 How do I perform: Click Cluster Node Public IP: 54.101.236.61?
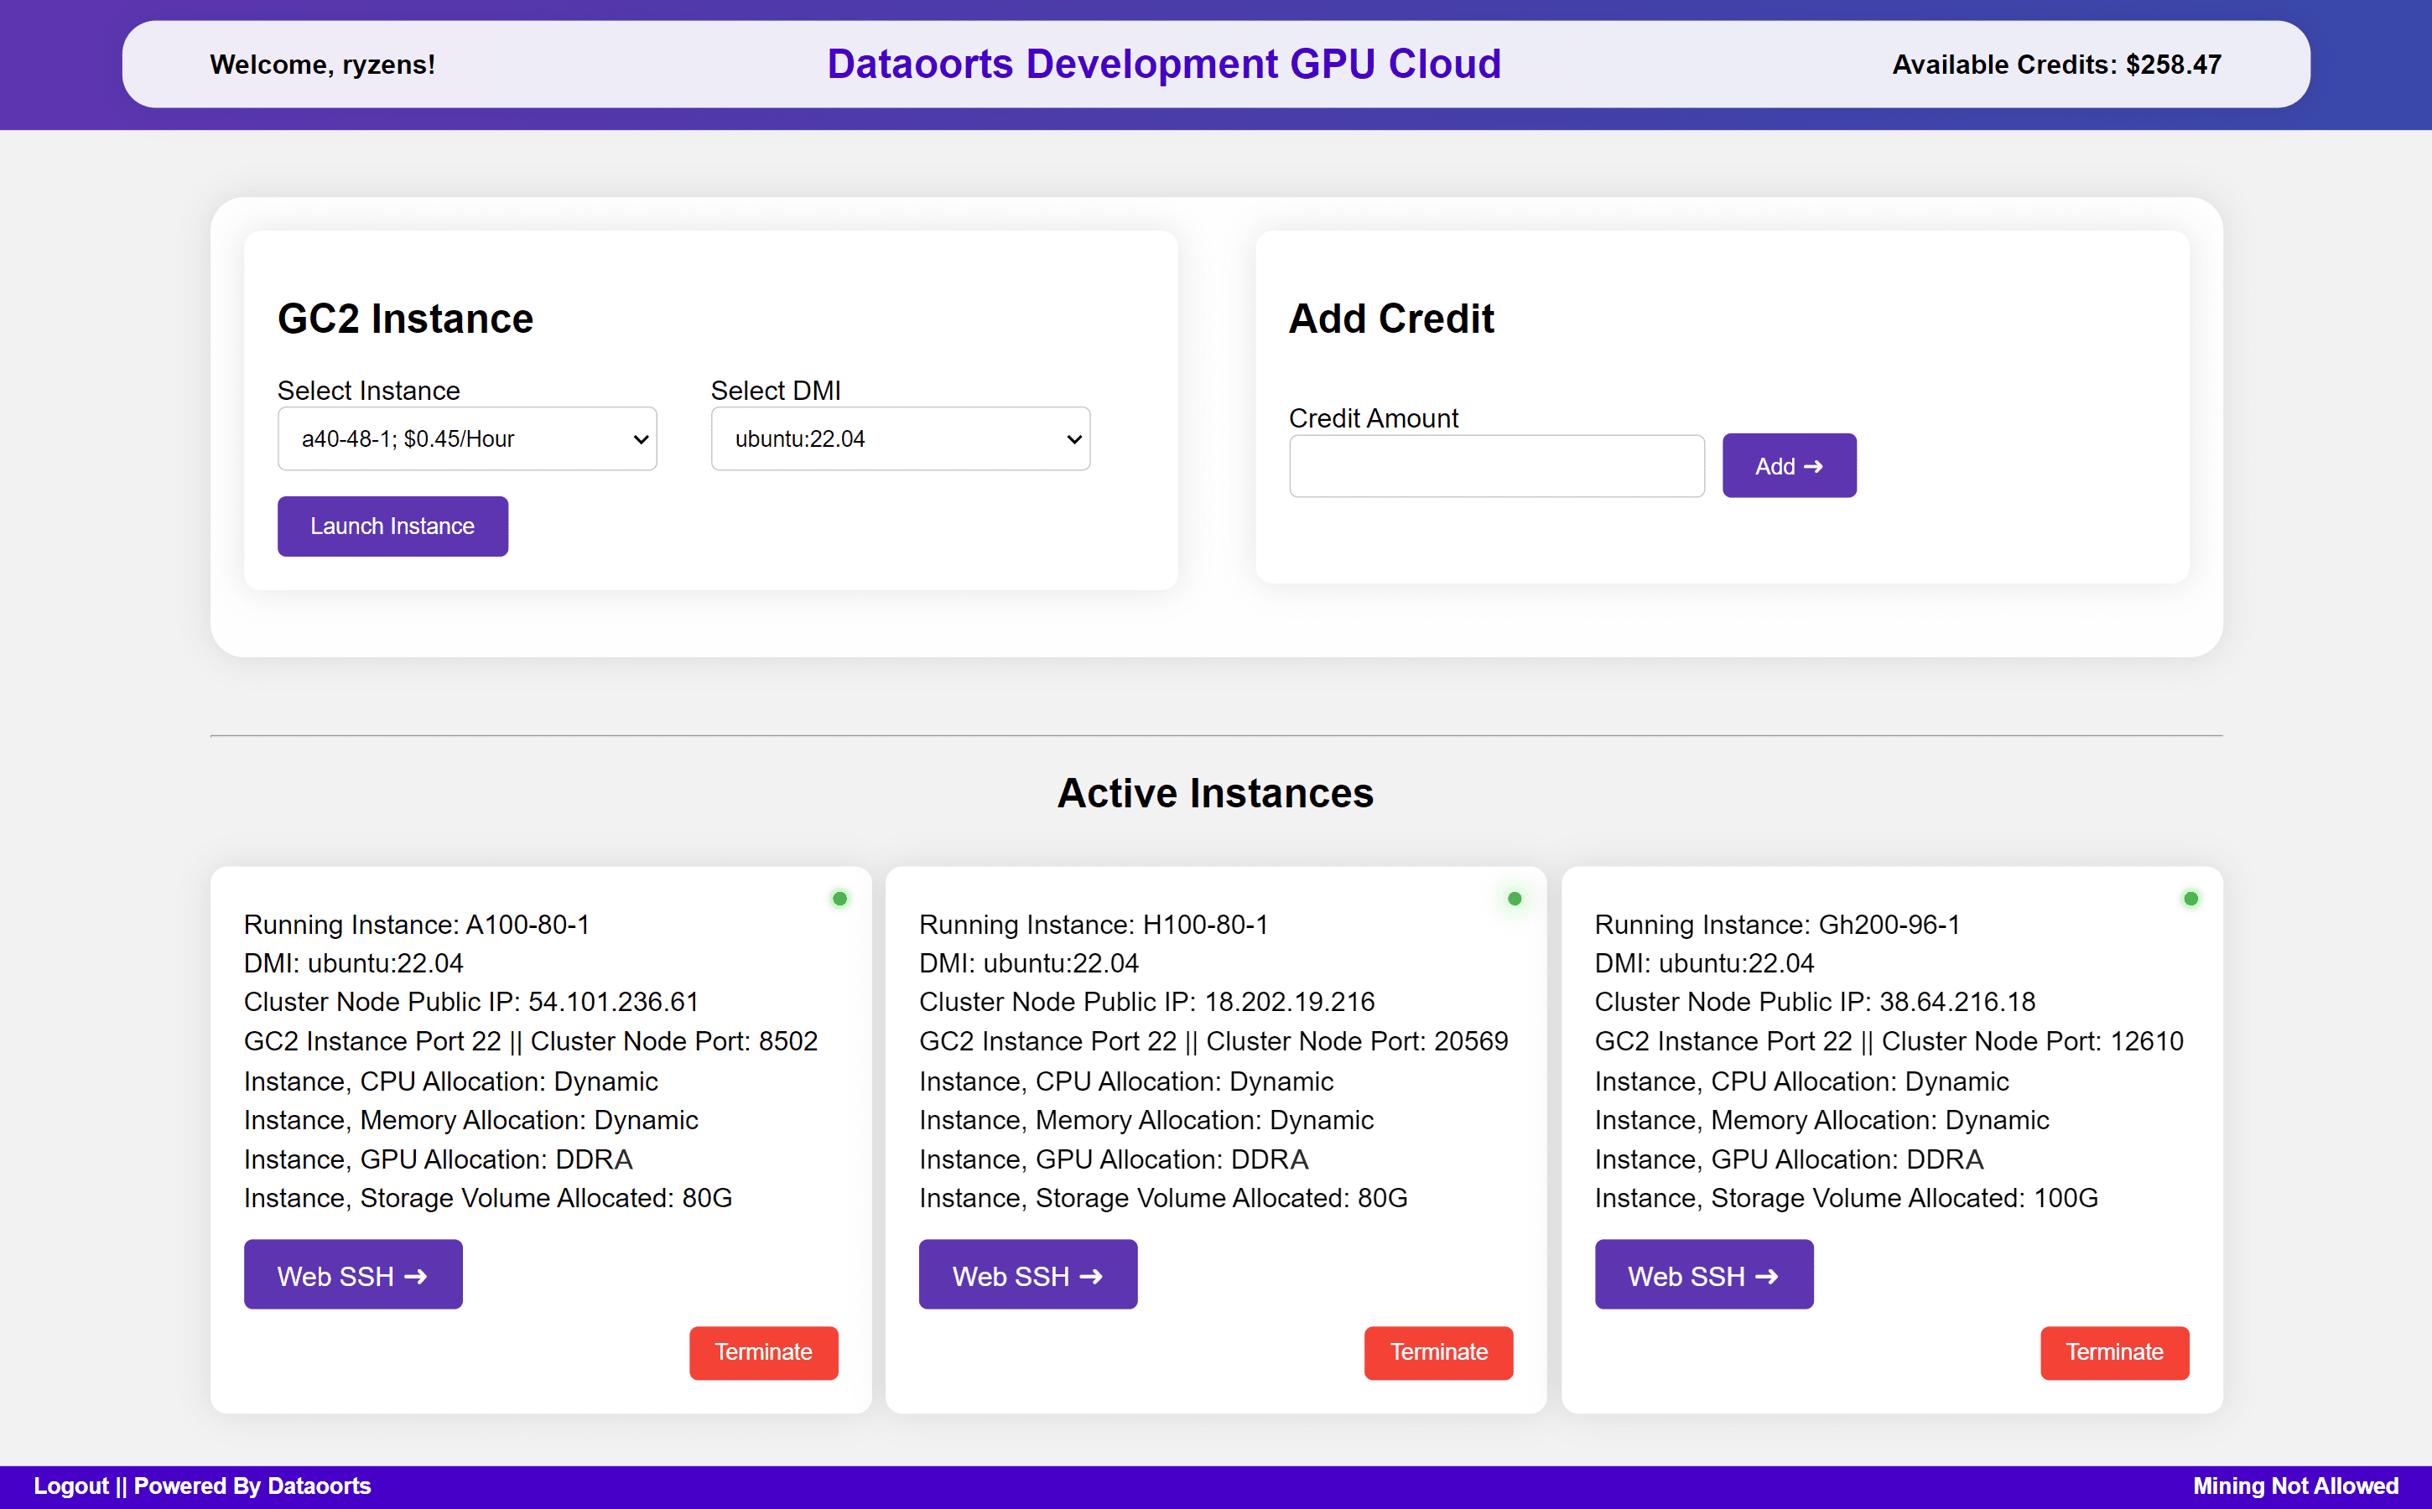point(471,1001)
